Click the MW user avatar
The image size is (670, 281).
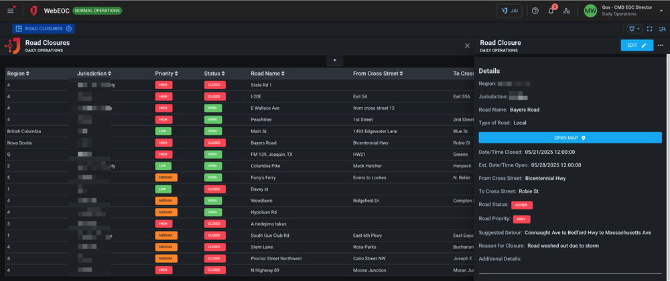click(x=590, y=11)
